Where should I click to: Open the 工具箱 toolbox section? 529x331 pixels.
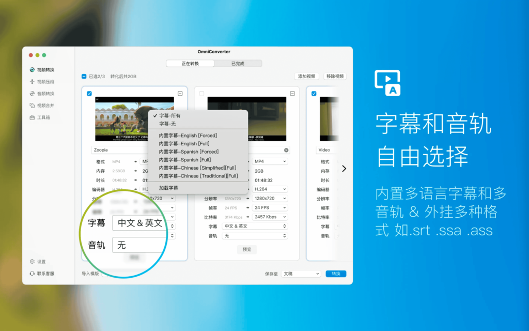(40, 117)
